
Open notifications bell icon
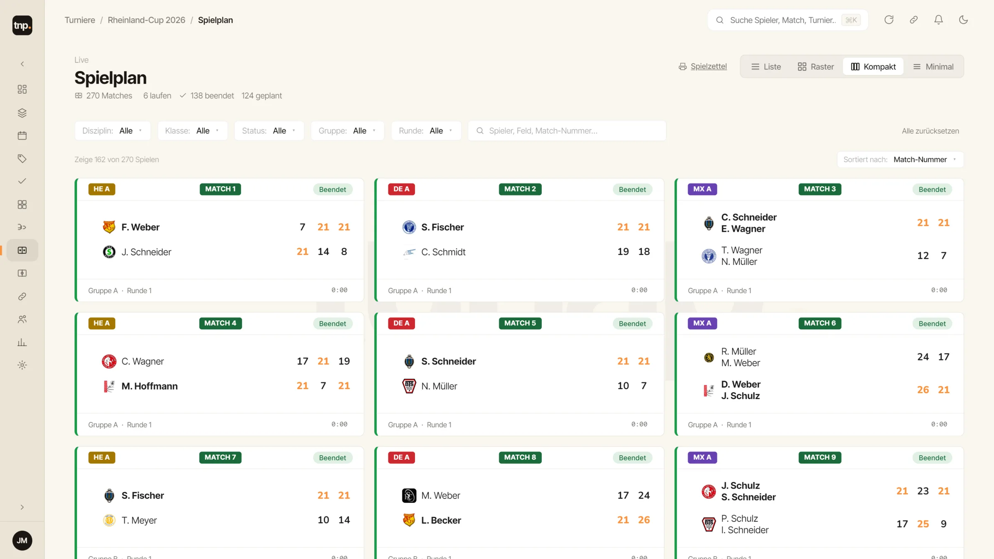click(939, 20)
